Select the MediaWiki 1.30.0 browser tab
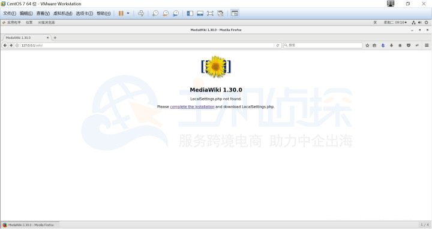 [x=26, y=38]
